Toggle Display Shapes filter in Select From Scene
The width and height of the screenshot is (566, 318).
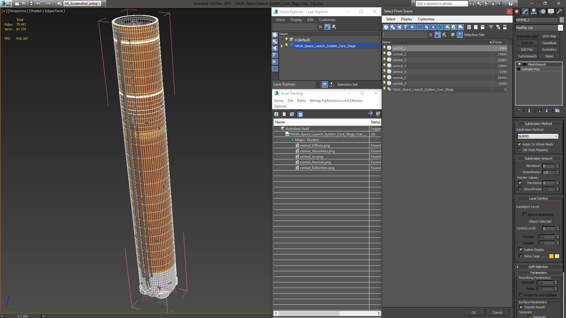393,27
